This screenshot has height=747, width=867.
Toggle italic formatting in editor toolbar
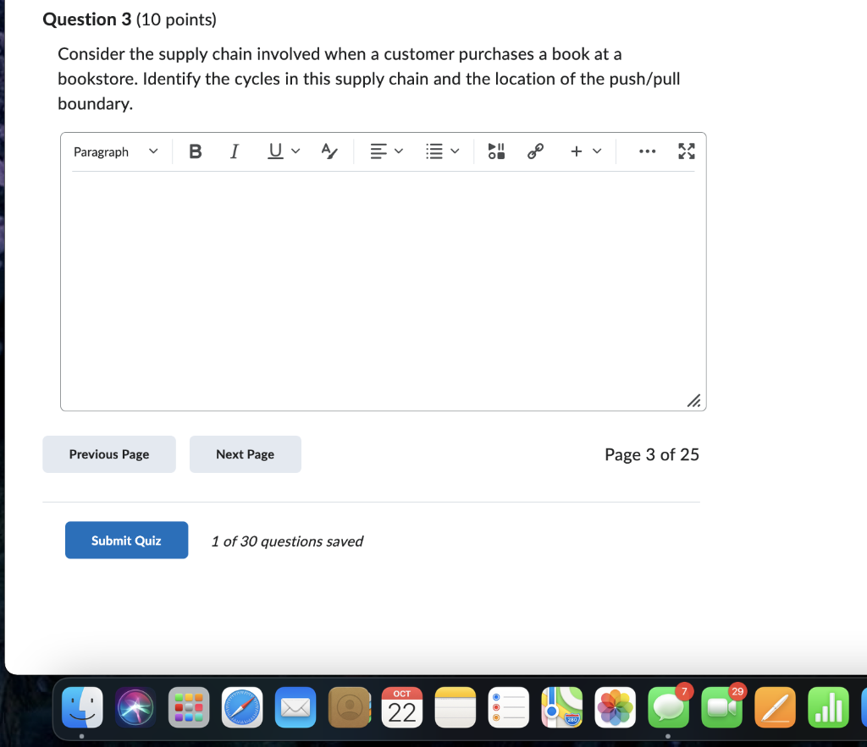(235, 151)
